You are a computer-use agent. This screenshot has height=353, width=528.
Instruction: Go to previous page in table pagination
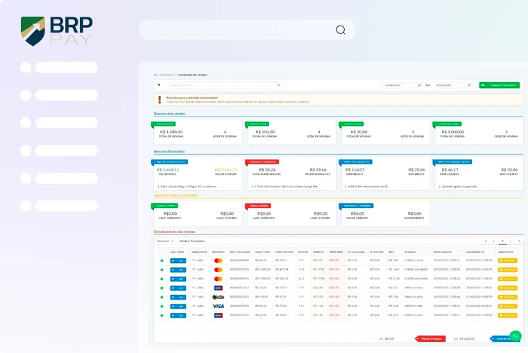tap(494, 241)
